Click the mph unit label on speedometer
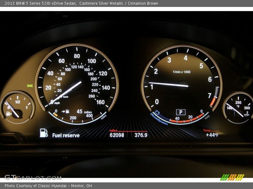The image size is (253, 189). pos(57,103)
